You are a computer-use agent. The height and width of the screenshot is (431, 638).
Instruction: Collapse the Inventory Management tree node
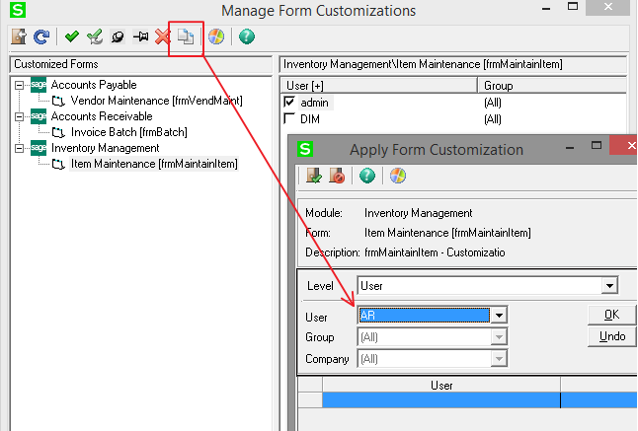coord(20,148)
